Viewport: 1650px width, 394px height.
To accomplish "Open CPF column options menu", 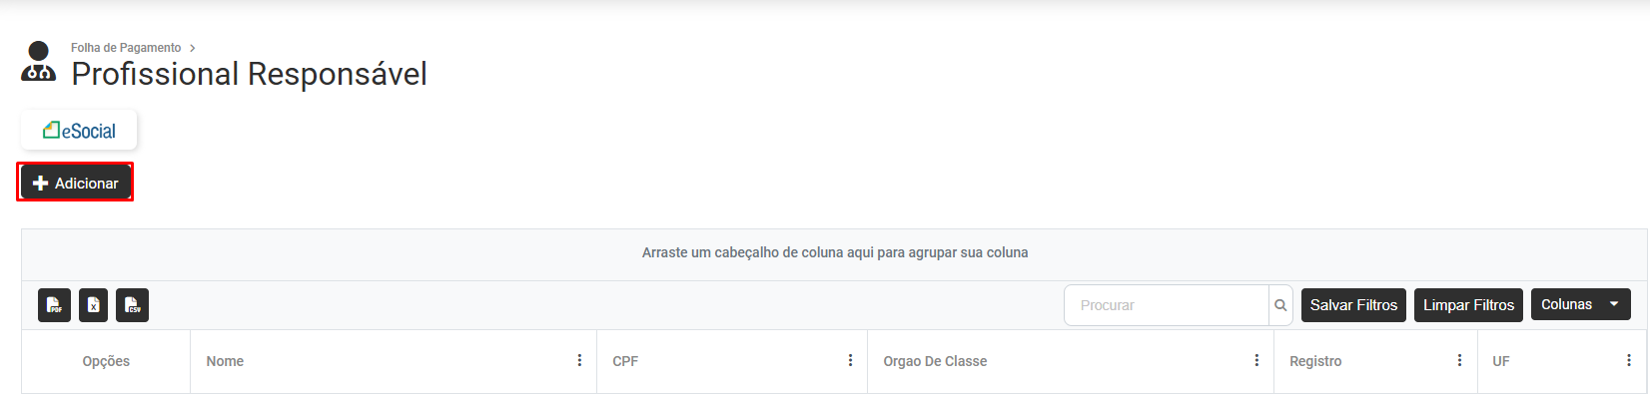I will pos(850,360).
